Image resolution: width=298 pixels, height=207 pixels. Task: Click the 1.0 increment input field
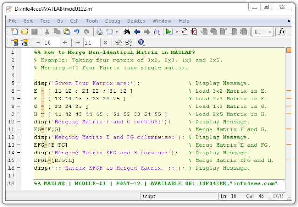pyautogui.click(x=51, y=42)
